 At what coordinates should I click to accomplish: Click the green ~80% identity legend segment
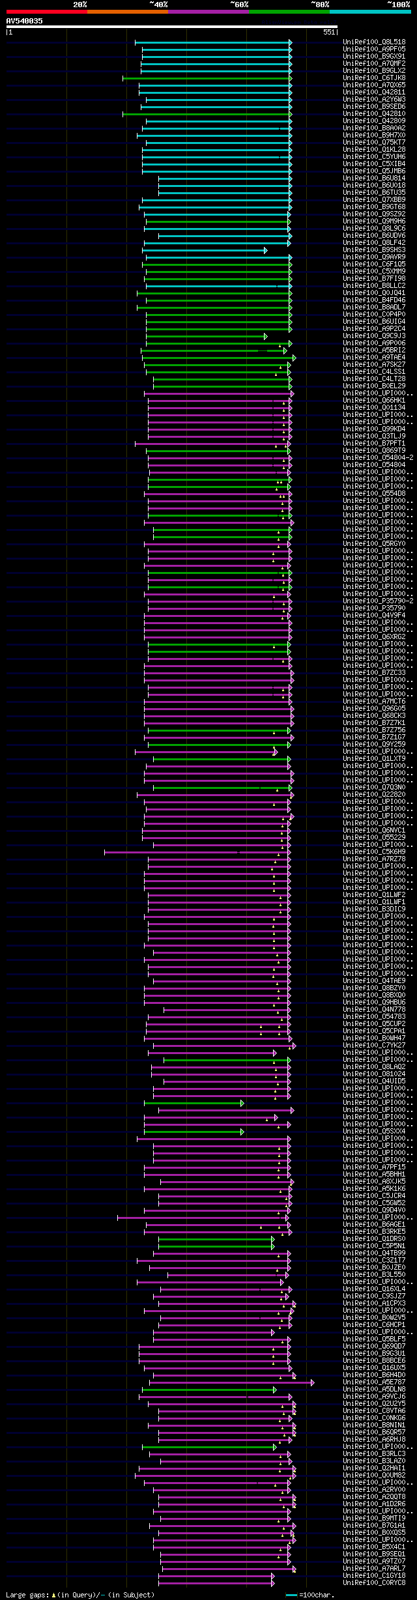pos(289,12)
